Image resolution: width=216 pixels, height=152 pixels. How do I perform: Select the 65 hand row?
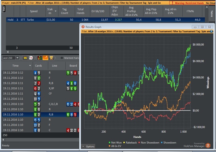pyautogui.click(x=40, y=120)
